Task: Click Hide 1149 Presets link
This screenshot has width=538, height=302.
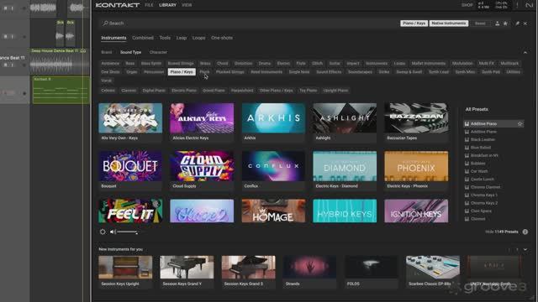Action: (502, 232)
